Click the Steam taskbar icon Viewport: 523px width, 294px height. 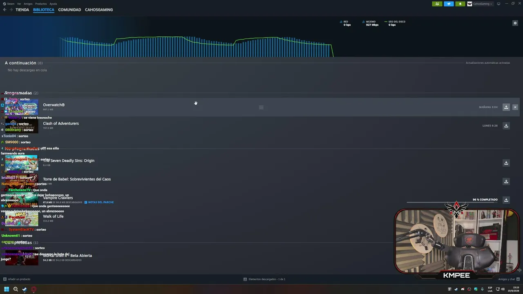coord(25,289)
